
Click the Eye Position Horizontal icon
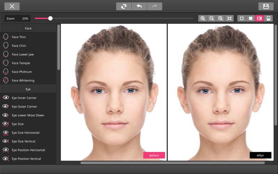tap(6, 150)
